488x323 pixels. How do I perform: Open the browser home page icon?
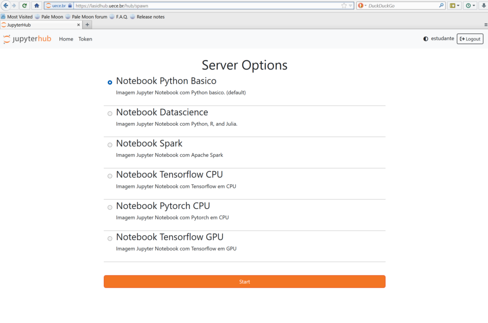click(x=37, y=6)
